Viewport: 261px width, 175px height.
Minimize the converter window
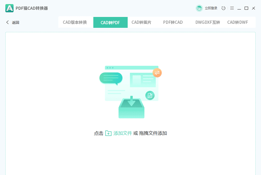coord(239,8)
